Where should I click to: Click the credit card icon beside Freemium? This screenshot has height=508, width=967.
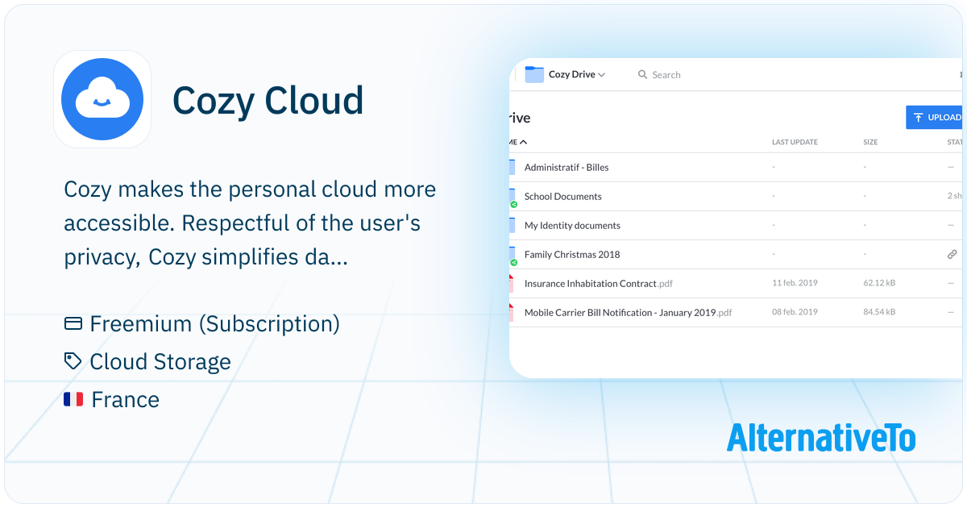(73, 323)
